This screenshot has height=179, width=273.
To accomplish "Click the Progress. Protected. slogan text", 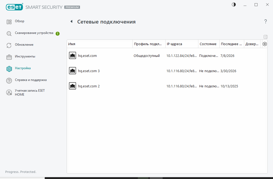I will [21, 172].
